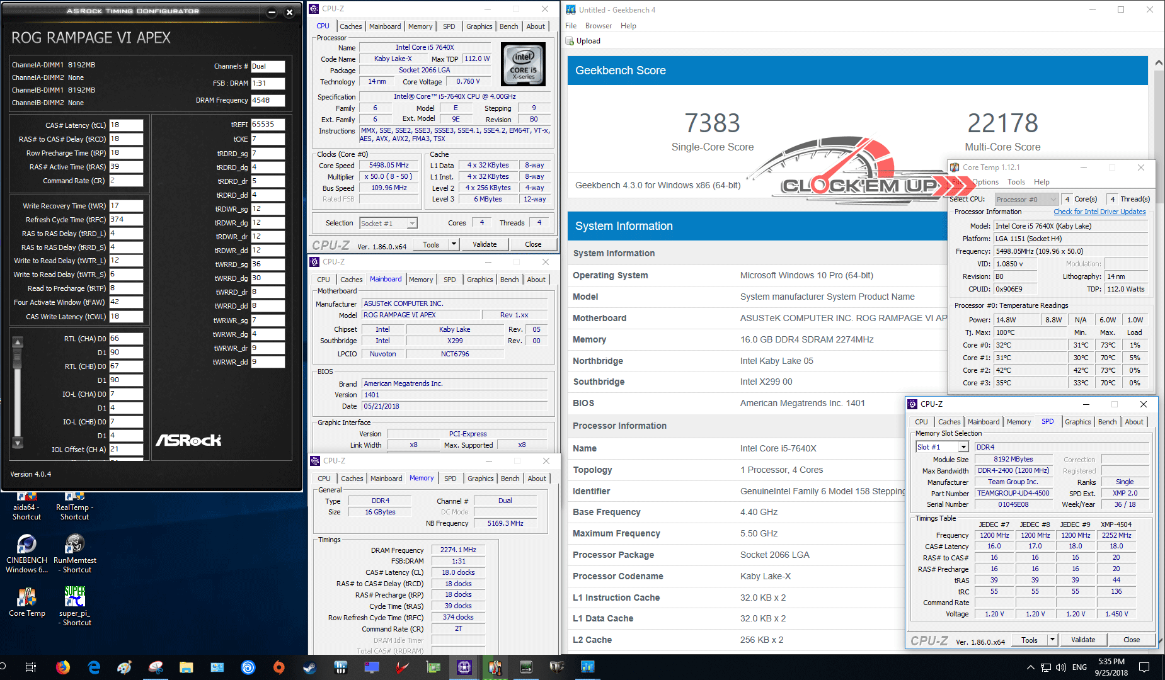
Task: Expand the Slot #1 memory slot dropdown
Action: tap(963, 447)
